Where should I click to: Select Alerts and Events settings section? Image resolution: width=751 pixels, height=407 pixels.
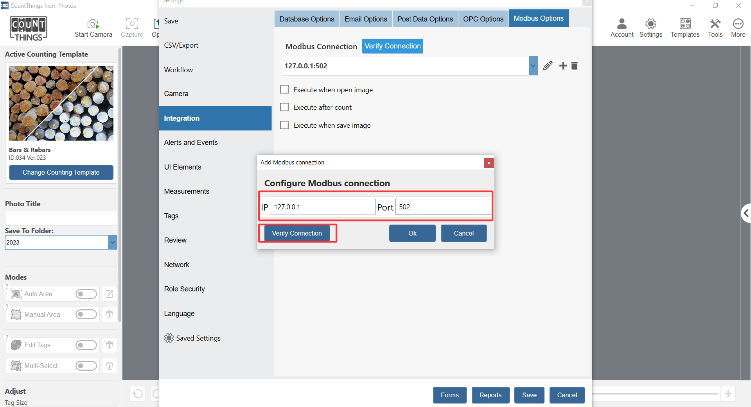(190, 143)
